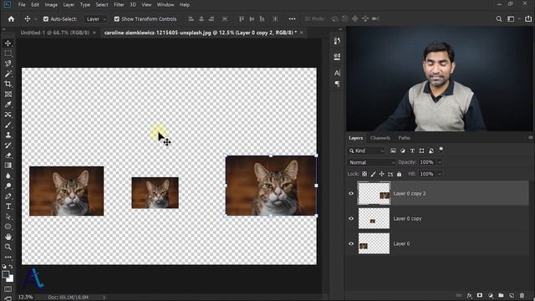Open the Kind filter dropdown
Viewport: 535px width, 301px height.
pos(366,150)
